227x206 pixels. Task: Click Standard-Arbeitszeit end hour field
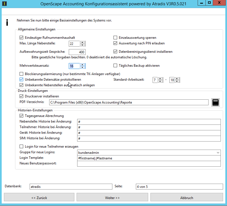point(172,80)
